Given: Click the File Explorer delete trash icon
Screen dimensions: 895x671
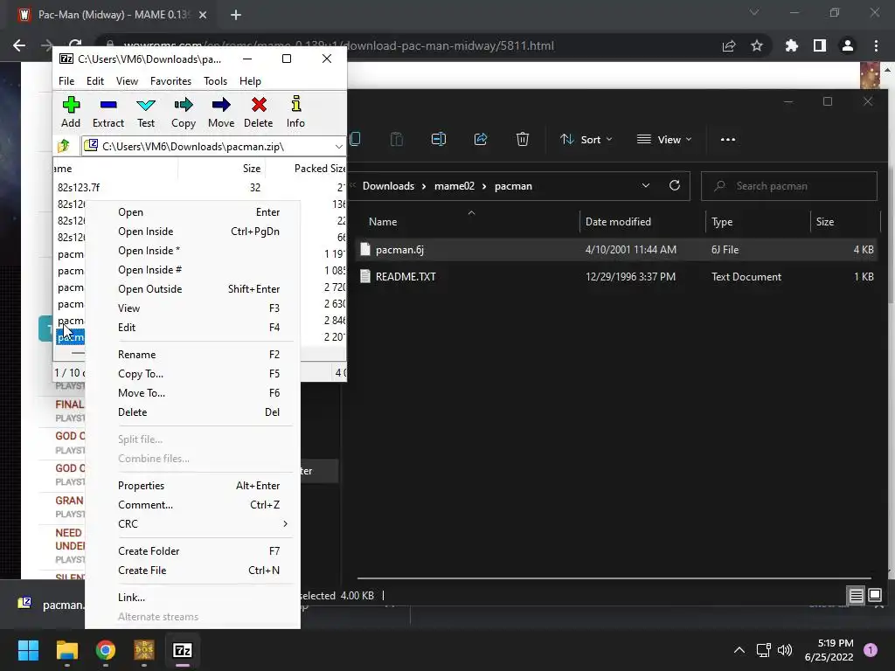Looking at the screenshot, I should (x=523, y=139).
